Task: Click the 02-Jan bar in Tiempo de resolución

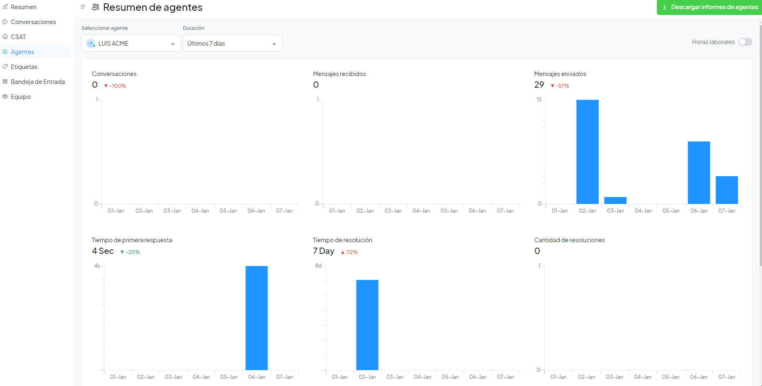Action: point(367,325)
